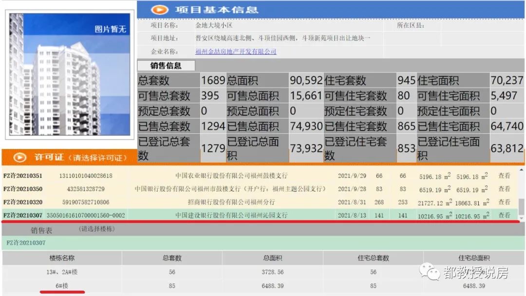Click 查看 on the 中国建设银行 permit row
This screenshot has height=296, width=526.
click(x=505, y=215)
